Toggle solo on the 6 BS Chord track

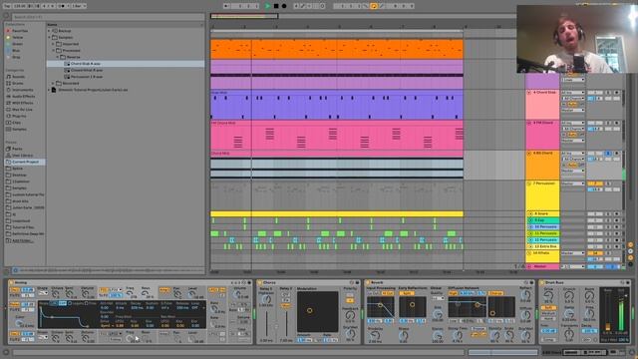tap(608, 154)
